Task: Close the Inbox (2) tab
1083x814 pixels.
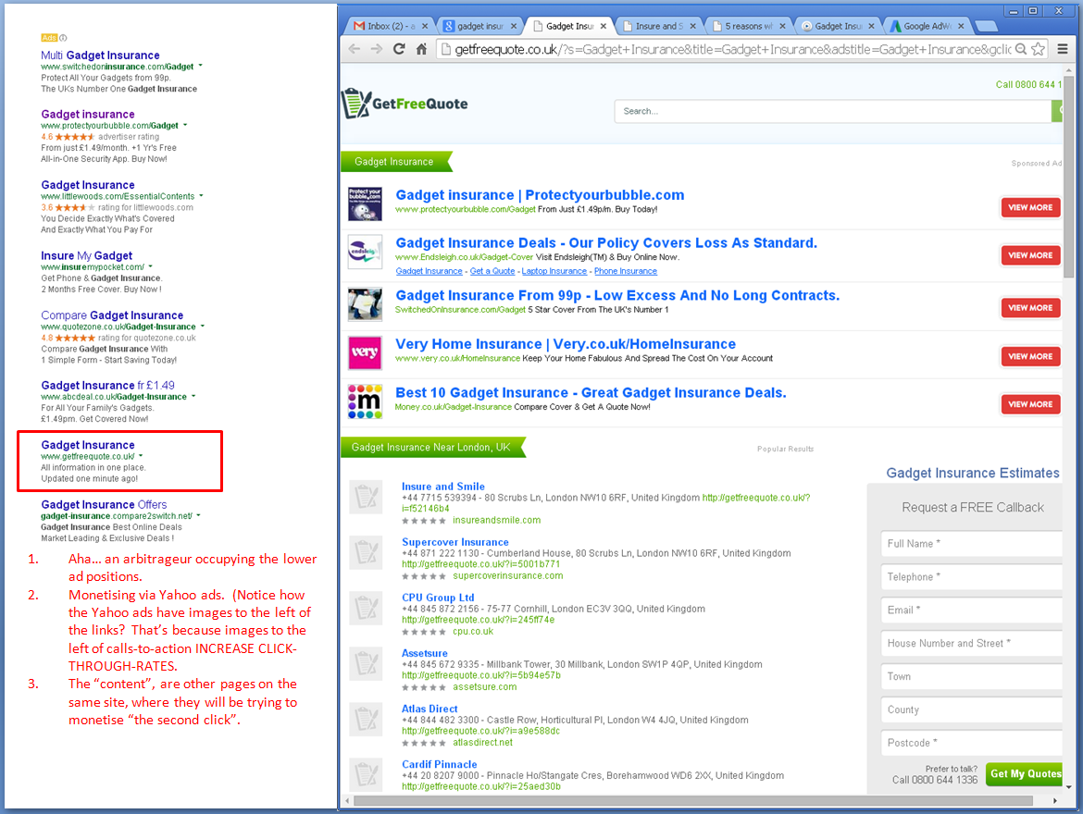Action: 425,26
